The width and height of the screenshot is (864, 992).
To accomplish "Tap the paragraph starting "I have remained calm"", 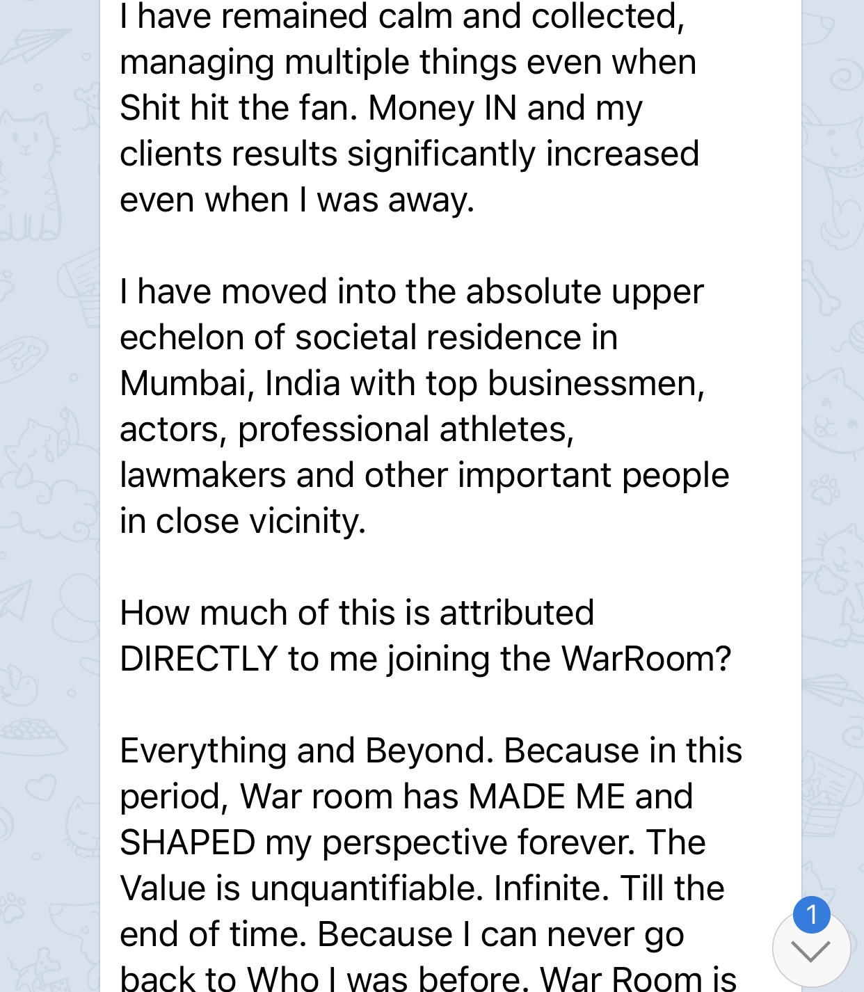I will click(409, 108).
